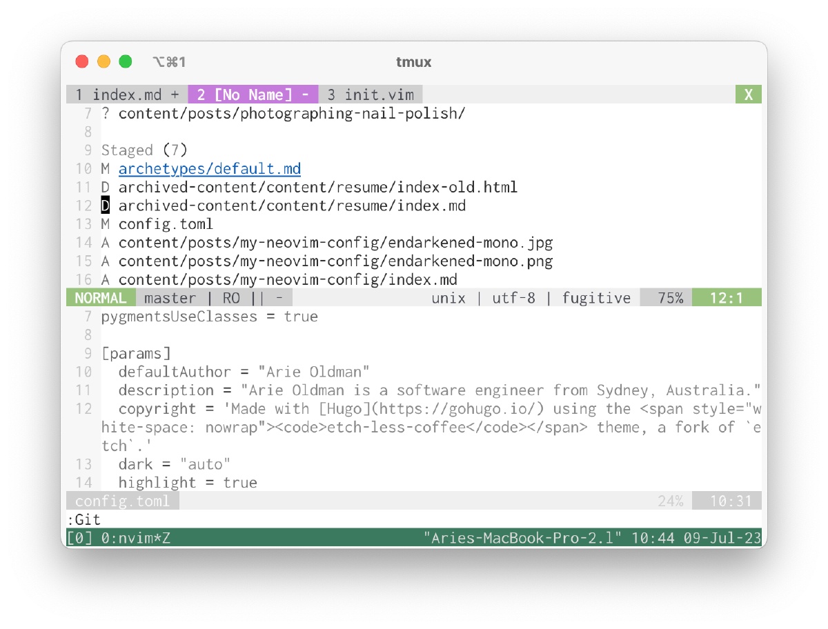828x629 pixels.
Task: Click the fugitive filetype label in statusline
Action: tap(596, 298)
